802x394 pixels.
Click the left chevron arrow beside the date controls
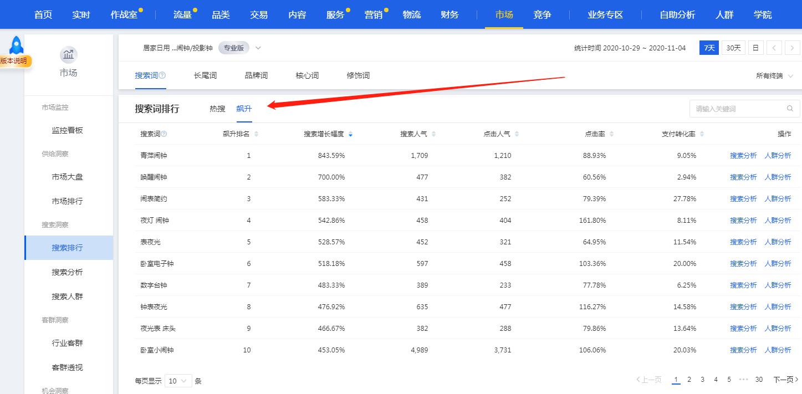(774, 48)
